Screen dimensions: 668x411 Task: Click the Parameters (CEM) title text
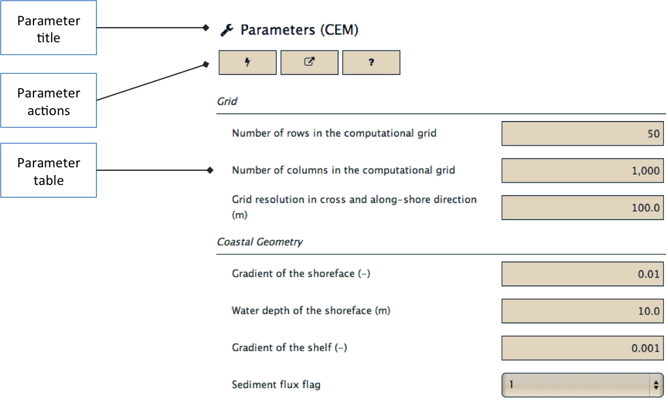click(x=299, y=30)
